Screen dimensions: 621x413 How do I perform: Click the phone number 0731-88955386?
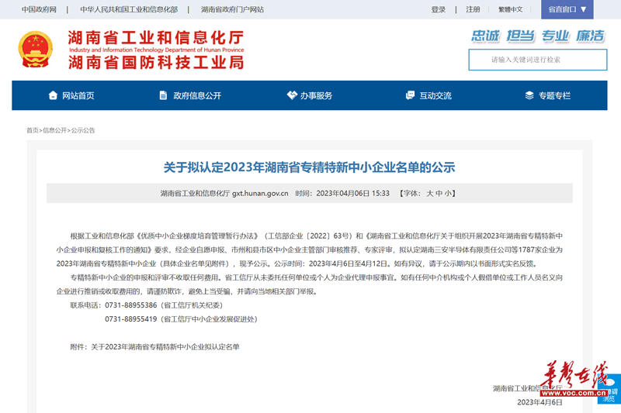coord(130,305)
